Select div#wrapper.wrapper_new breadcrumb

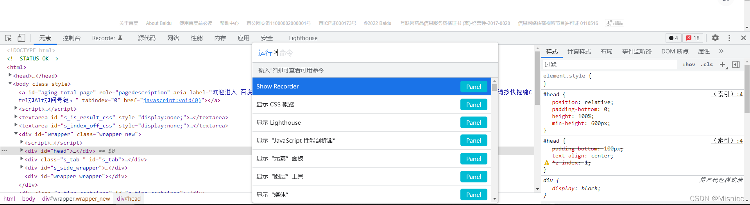pos(76,198)
